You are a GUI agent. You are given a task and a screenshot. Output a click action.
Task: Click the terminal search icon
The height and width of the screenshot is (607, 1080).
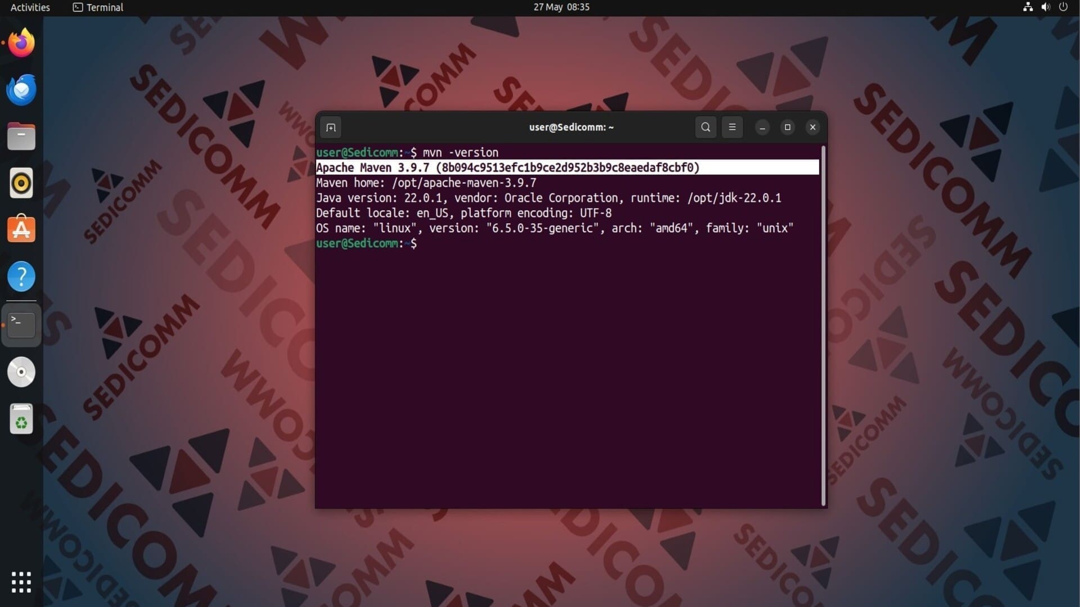[705, 128]
